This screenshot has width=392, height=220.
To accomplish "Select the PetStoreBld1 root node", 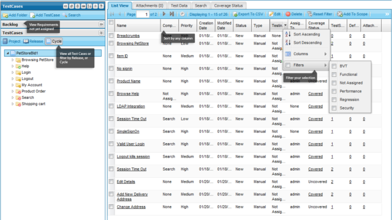I will pos(53,53).
